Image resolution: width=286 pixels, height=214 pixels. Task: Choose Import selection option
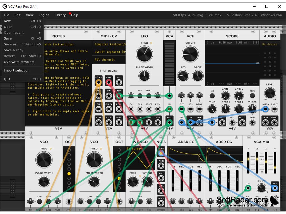click(x=22, y=70)
